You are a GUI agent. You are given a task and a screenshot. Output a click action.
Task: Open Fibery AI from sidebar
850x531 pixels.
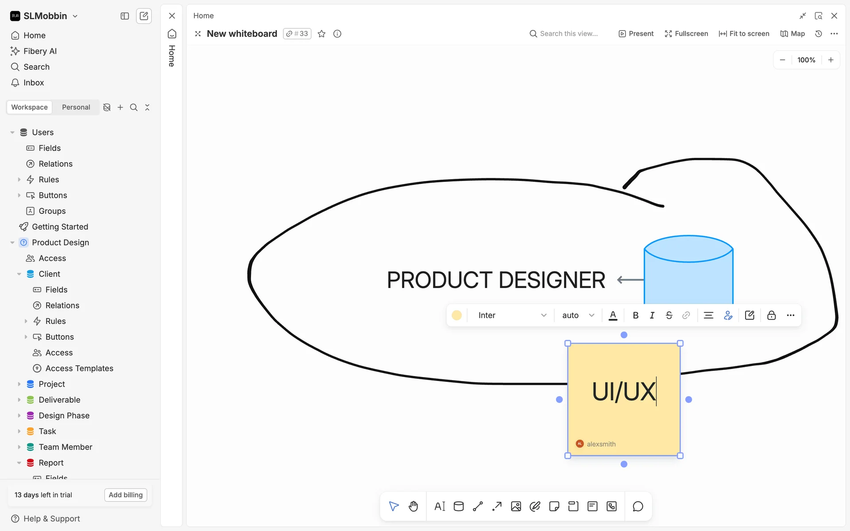coord(40,51)
